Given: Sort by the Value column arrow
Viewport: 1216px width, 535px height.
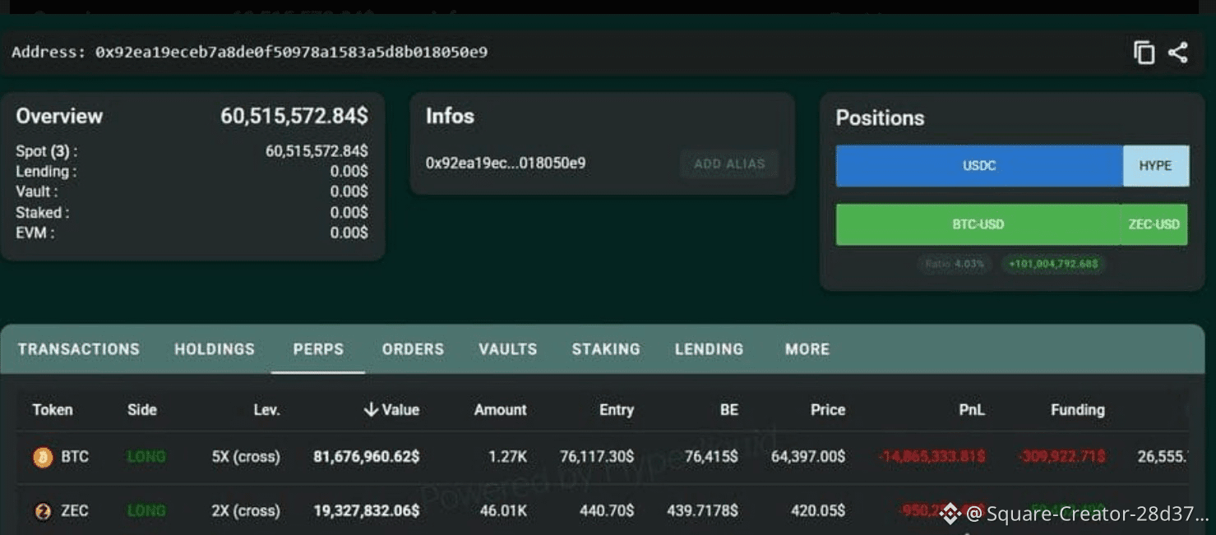Looking at the screenshot, I should tap(371, 409).
